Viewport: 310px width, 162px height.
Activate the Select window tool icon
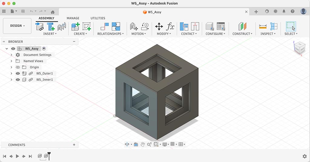291,27
